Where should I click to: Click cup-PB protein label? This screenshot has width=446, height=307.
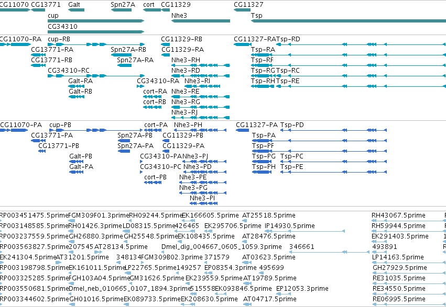60,125
